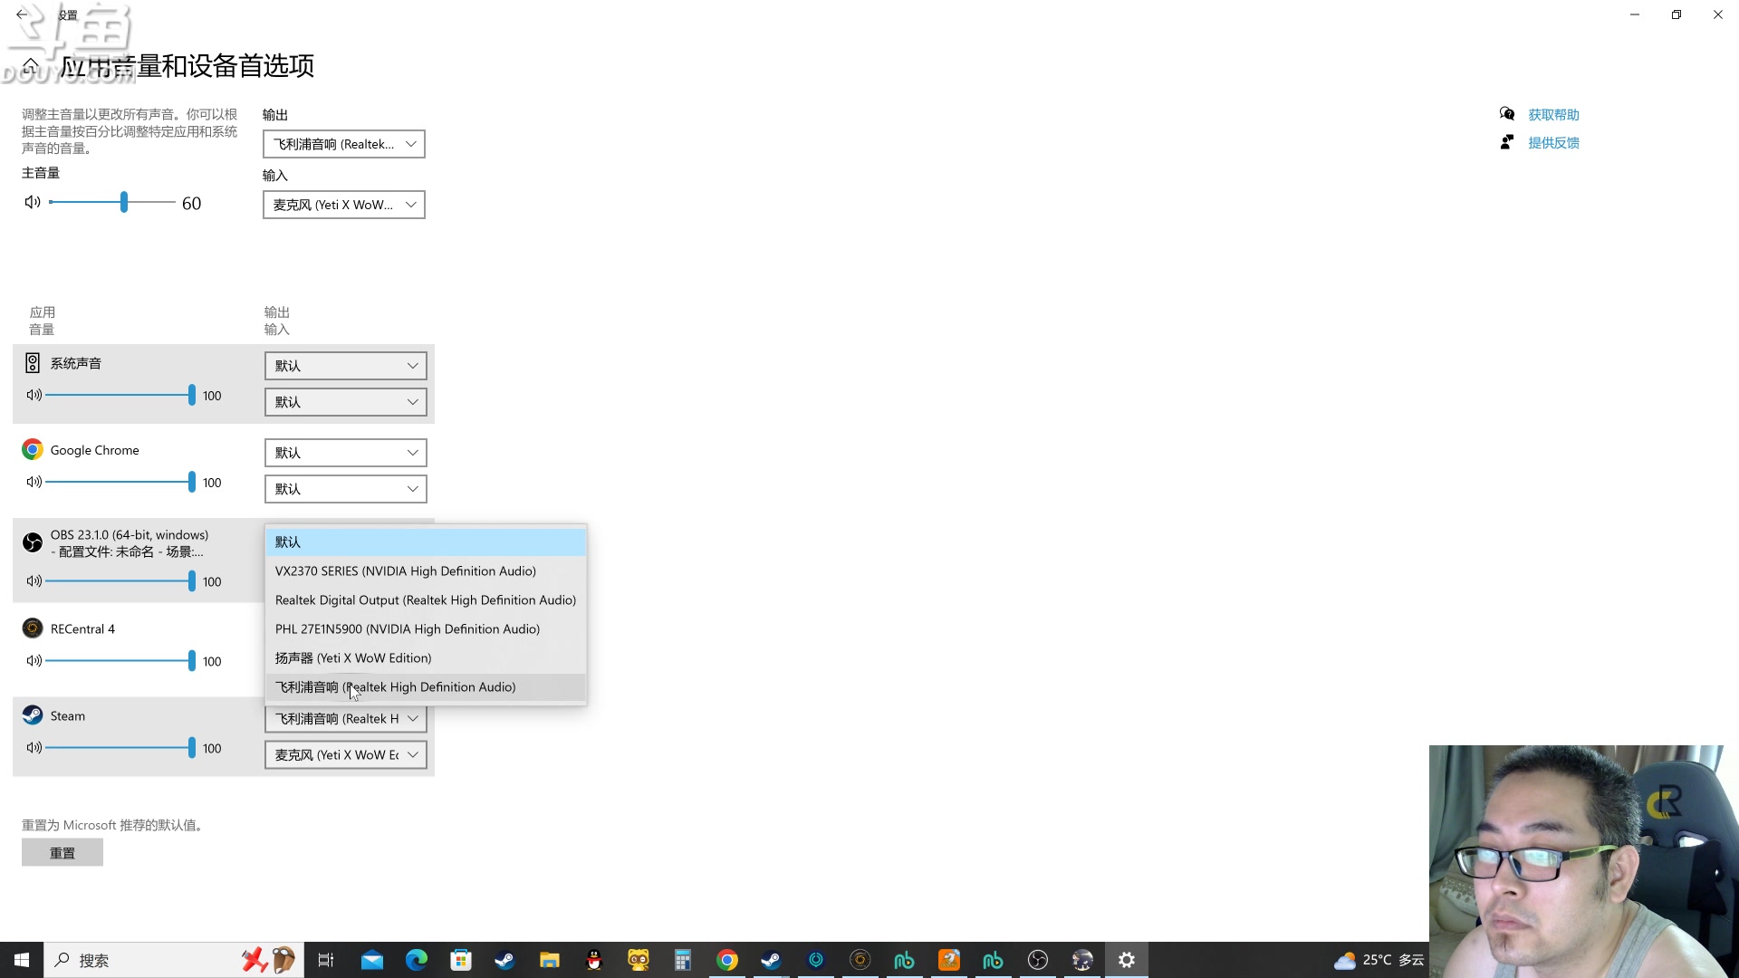The height and width of the screenshot is (978, 1739).
Task: Click the OBS volume slider
Action: click(x=120, y=580)
